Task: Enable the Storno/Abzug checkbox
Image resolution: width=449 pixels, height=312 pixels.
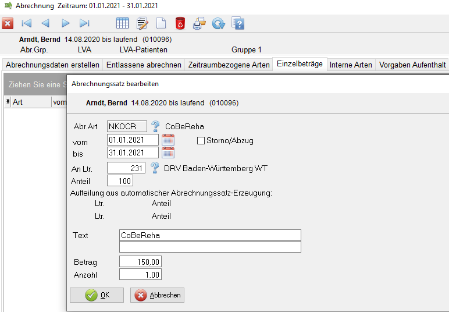Action: point(201,140)
